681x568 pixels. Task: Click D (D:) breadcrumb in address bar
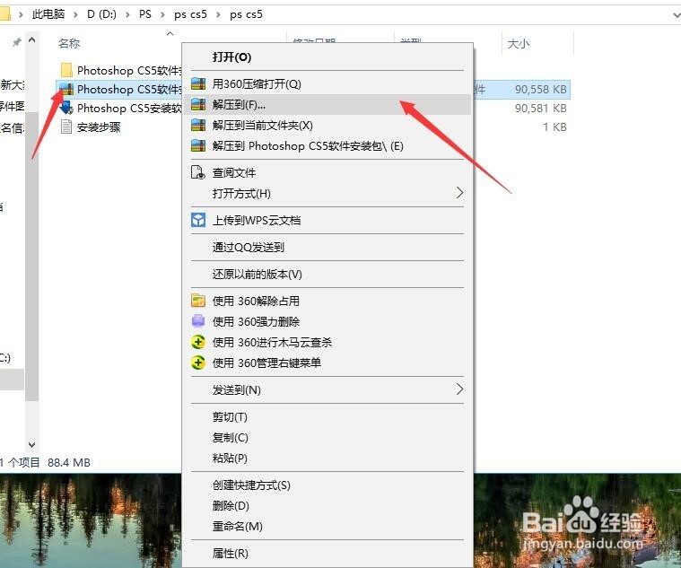pyautogui.click(x=101, y=14)
